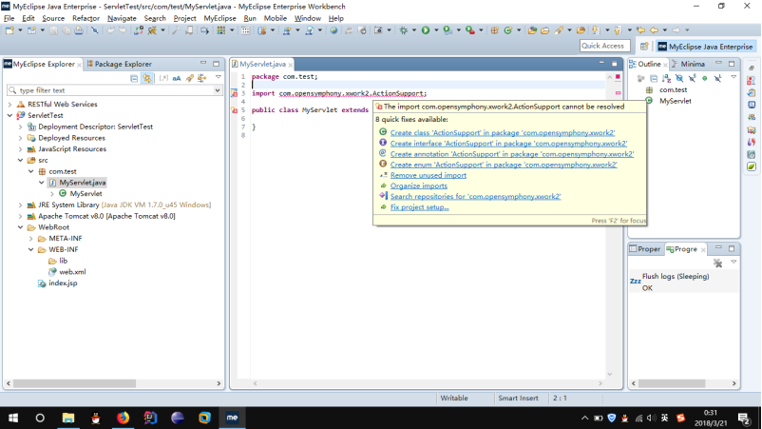The width and height of the screenshot is (762, 429).
Task: Toggle Link with Editor in explorer
Action: tap(147, 78)
